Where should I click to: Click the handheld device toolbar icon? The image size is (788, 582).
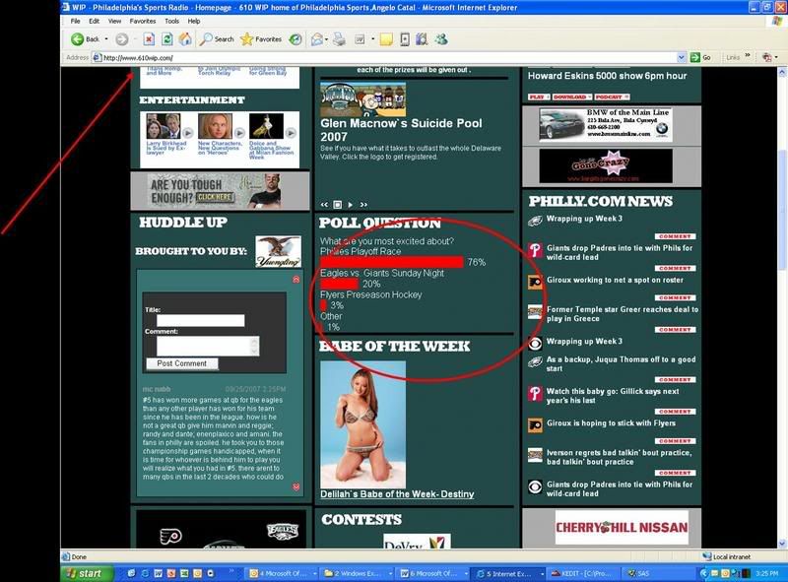[x=405, y=39]
